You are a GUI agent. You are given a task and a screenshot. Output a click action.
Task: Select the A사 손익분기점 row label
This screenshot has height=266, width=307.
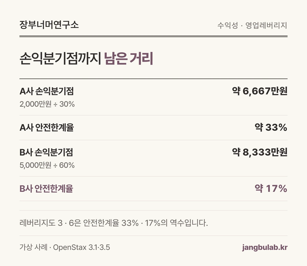click(47, 91)
